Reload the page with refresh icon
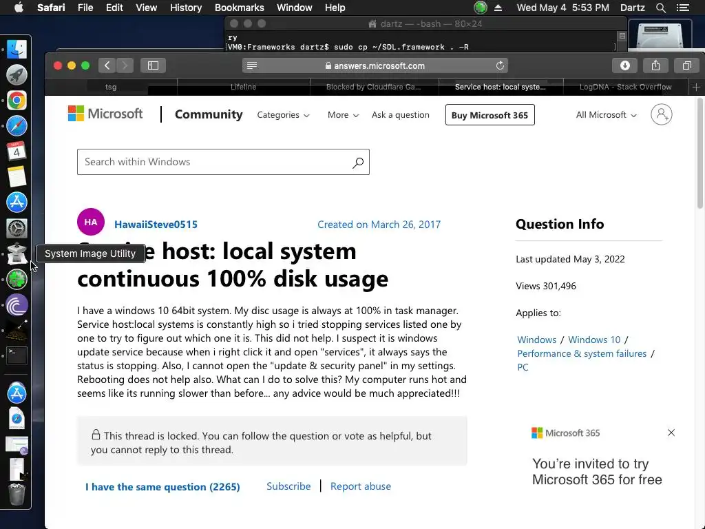 tap(500, 65)
